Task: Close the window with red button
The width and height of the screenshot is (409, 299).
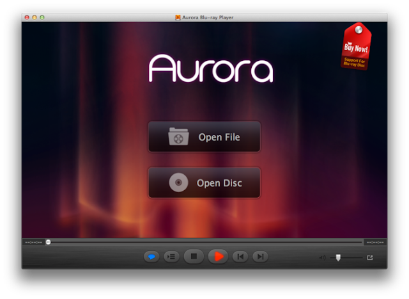Action: click(x=27, y=17)
